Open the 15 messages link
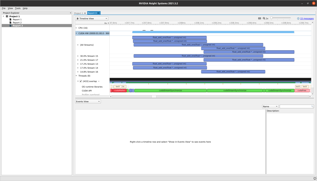This screenshot has width=317, height=181. point(307,19)
